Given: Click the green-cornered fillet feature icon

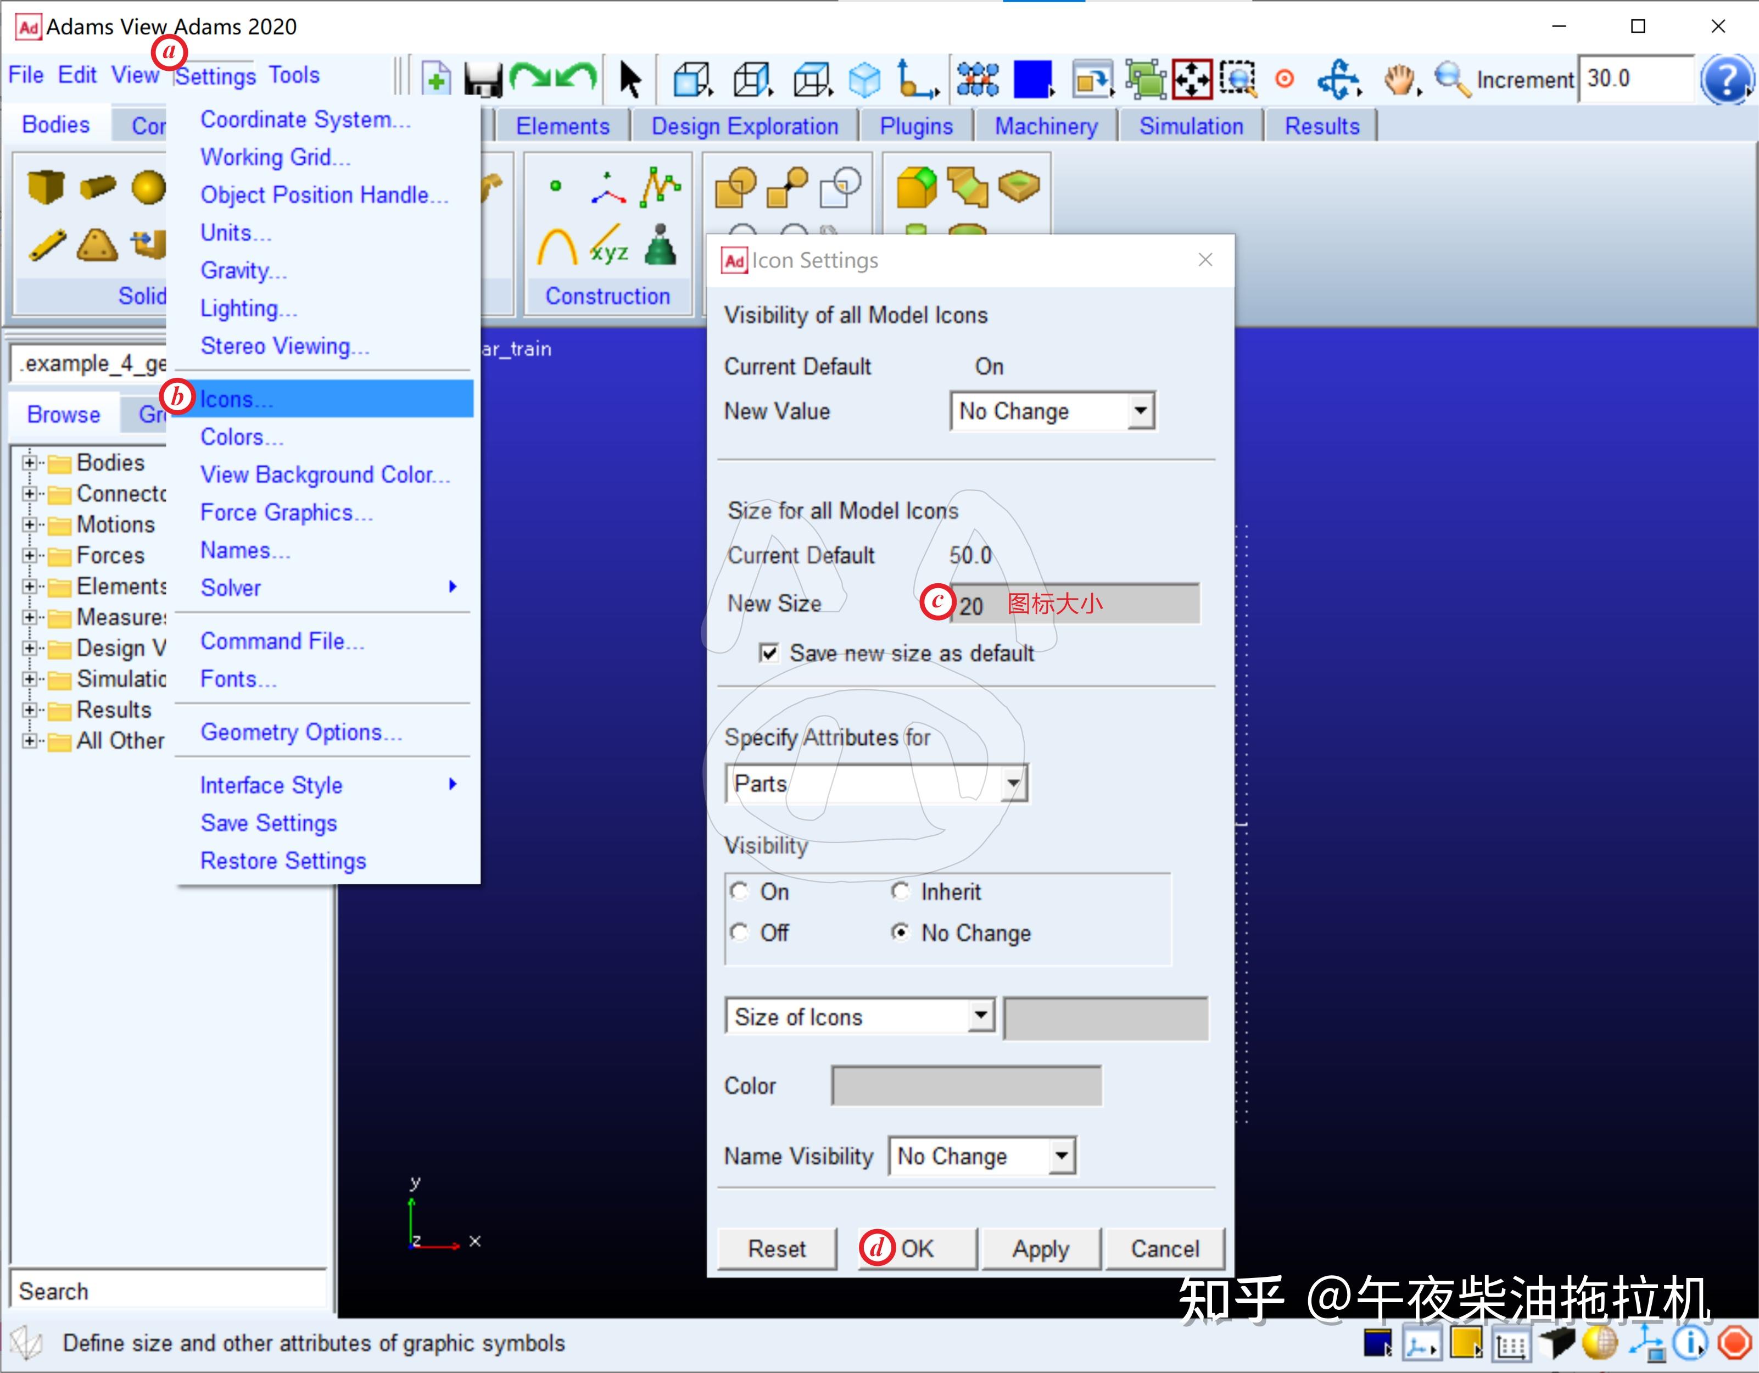Looking at the screenshot, I should pos(917,187).
